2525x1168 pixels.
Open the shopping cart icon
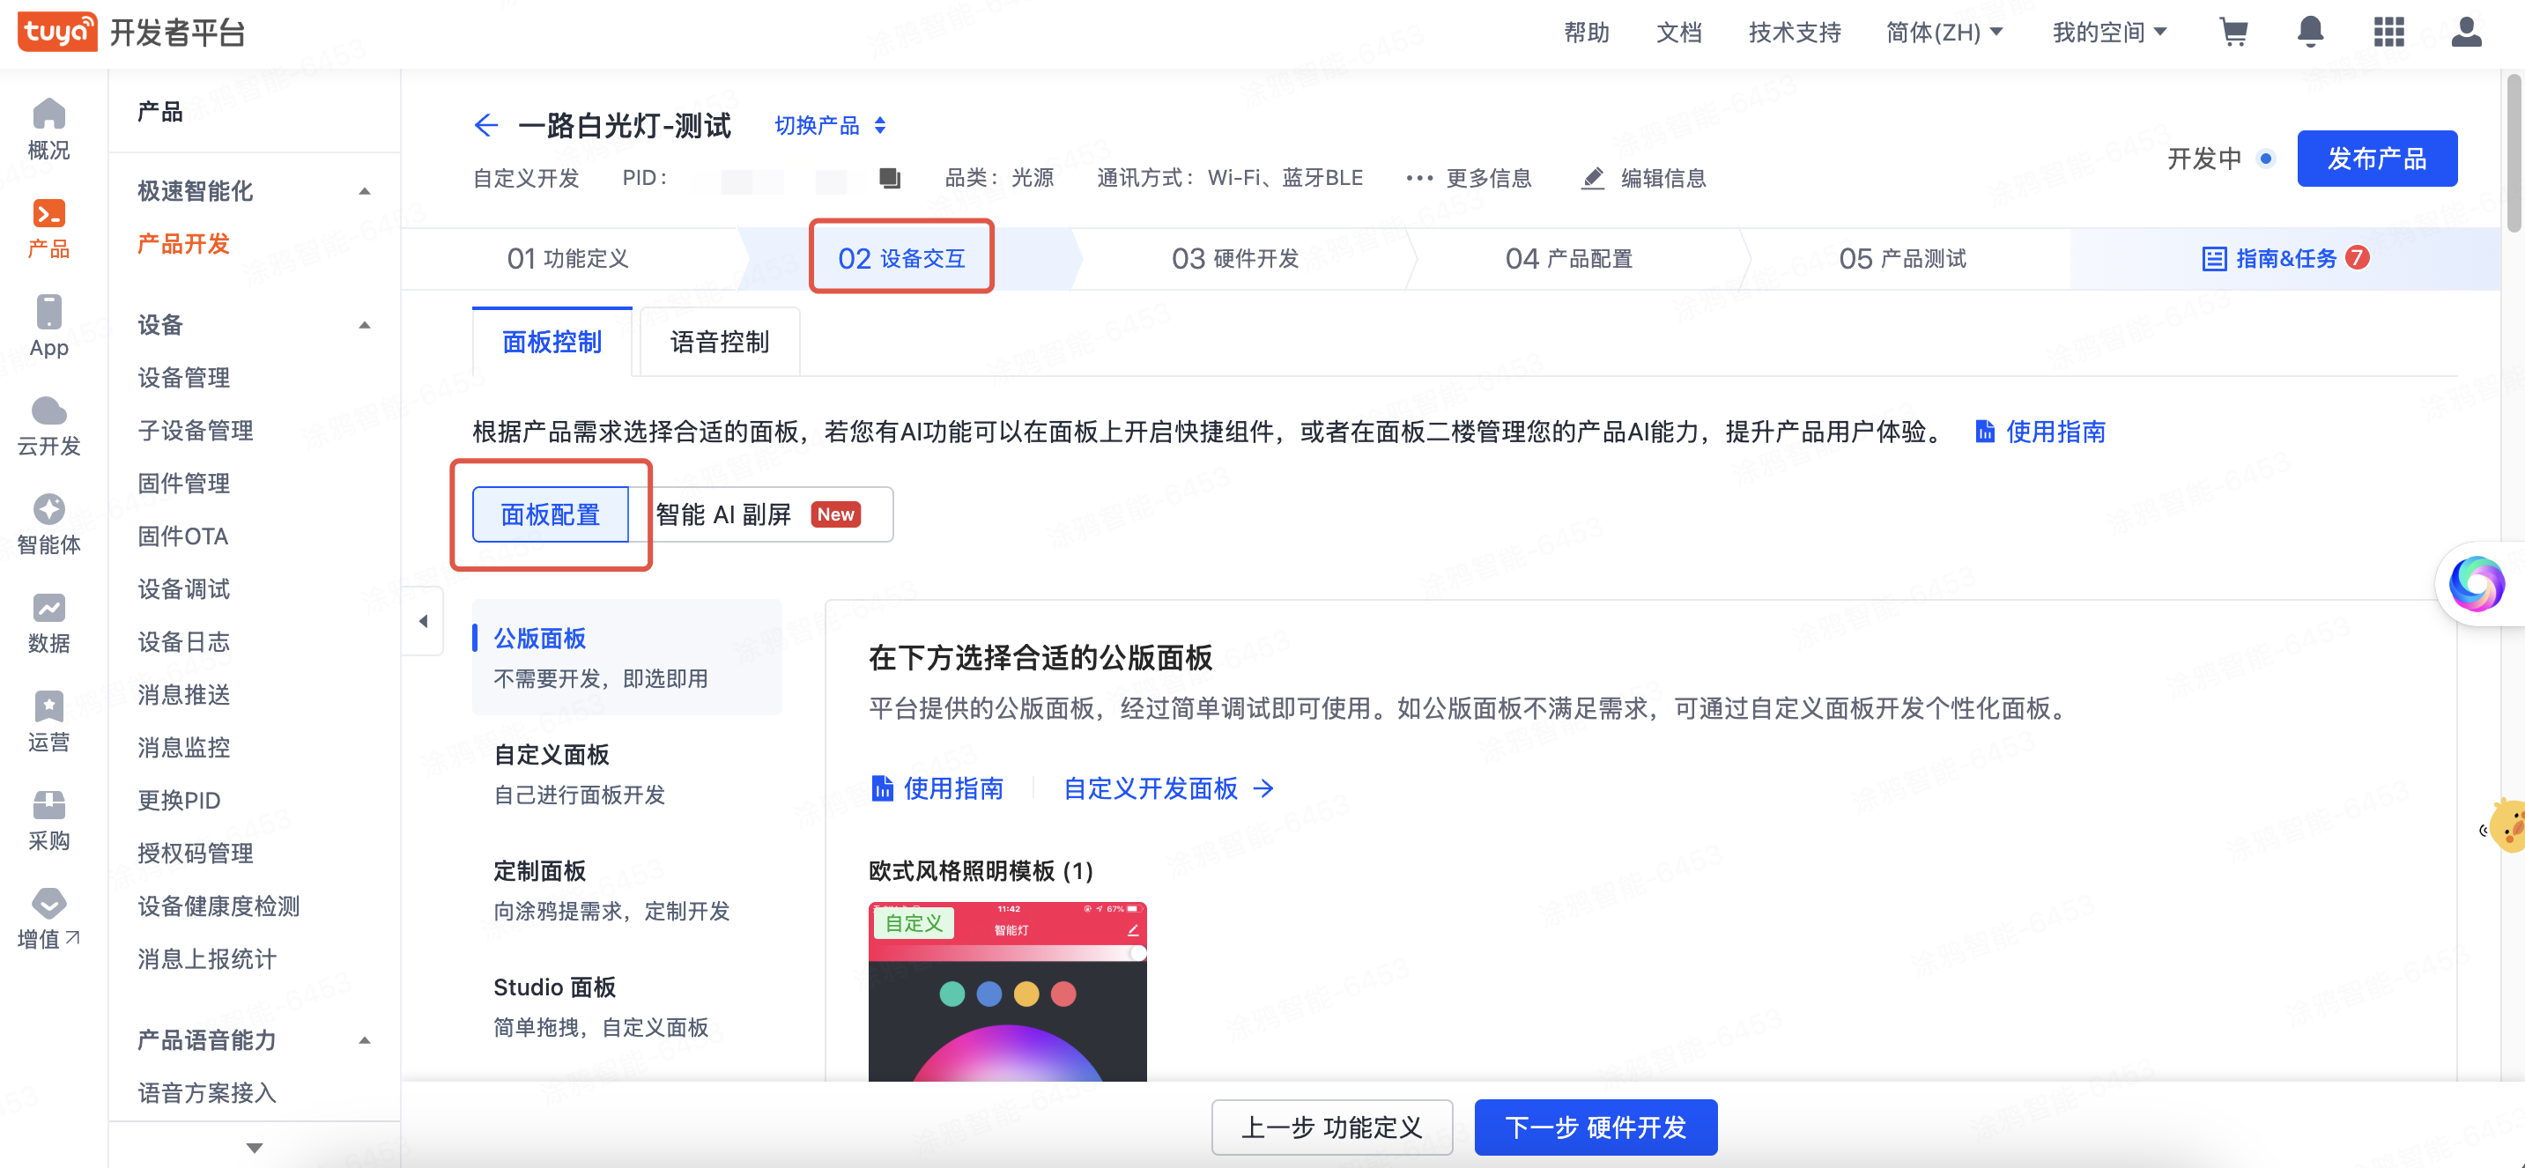coord(2234,33)
